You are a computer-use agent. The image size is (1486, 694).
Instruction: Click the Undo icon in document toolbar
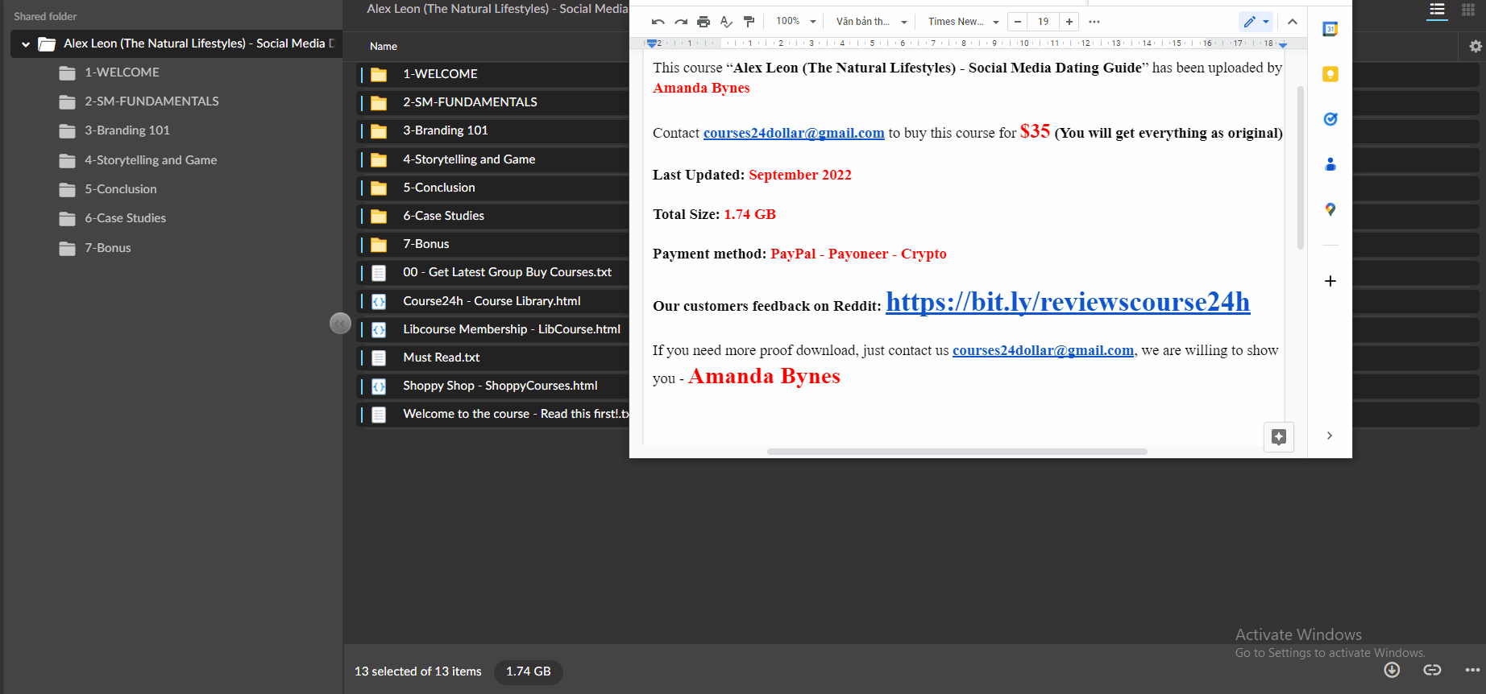(658, 22)
